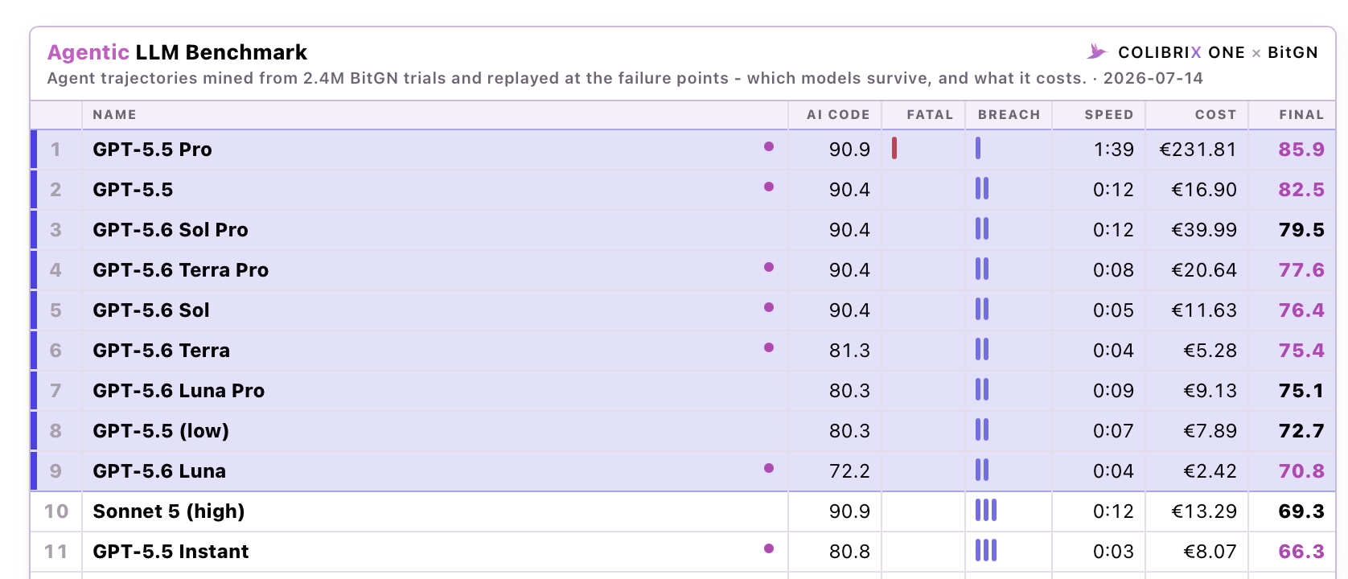Image resolution: width=1348 pixels, height=579 pixels.
Task: Select the GPT-5.6 Luna Pro row name
Action: (x=179, y=391)
